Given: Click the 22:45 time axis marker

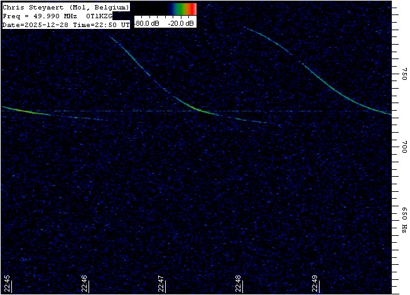Looking at the screenshot, I should (7, 284).
